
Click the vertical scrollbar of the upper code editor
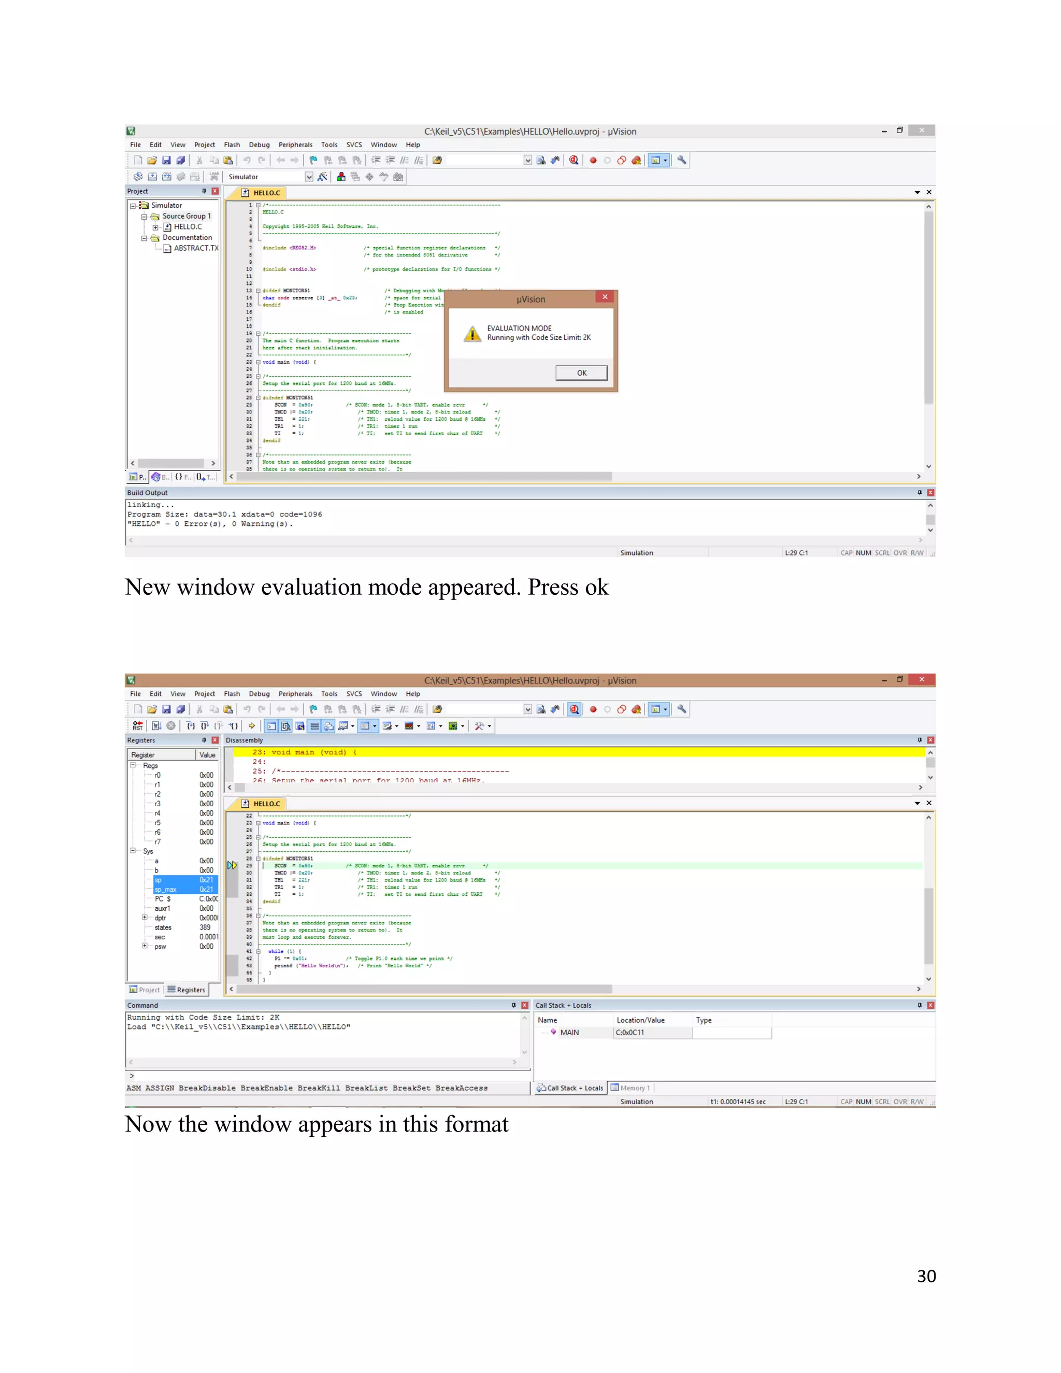[x=928, y=336]
